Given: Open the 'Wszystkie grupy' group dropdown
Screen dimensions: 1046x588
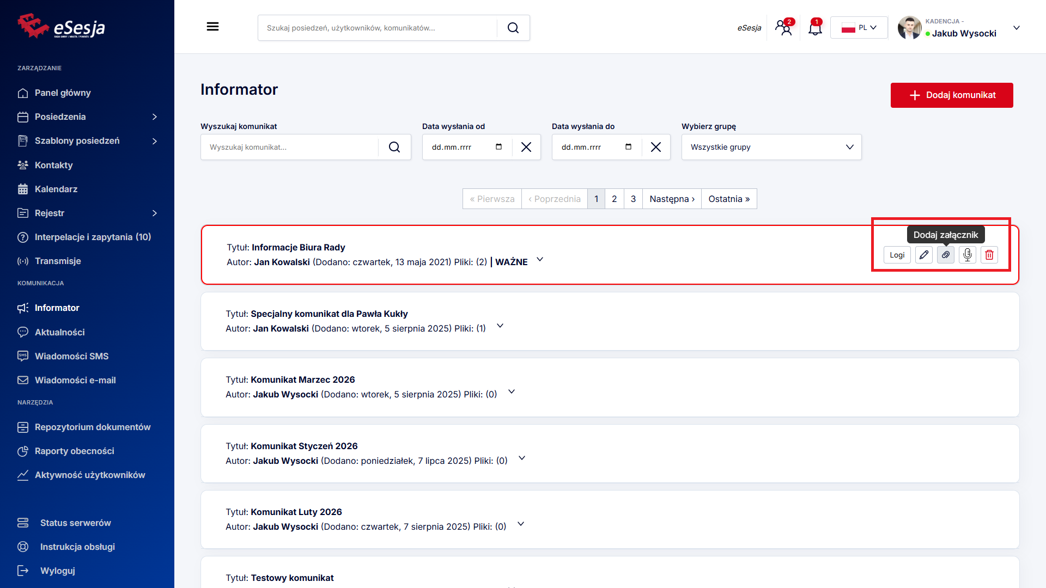Looking at the screenshot, I should coord(771,147).
